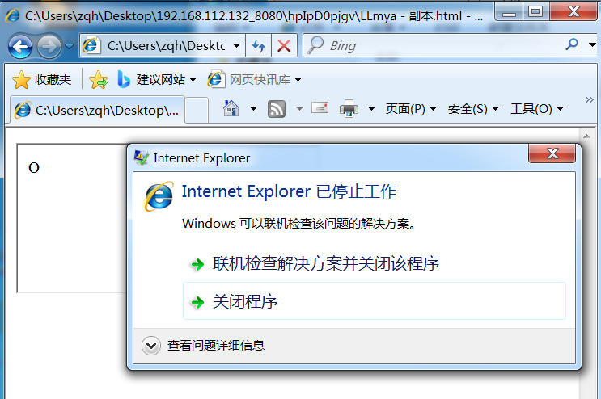Click the RSS feeds icon
The width and height of the screenshot is (601, 399).
tap(277, 109)
